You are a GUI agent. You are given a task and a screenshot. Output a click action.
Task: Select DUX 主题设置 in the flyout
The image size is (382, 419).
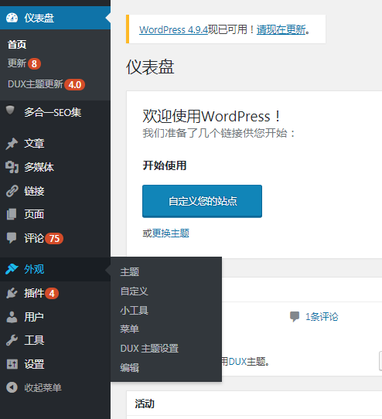(x=149, y=349)
